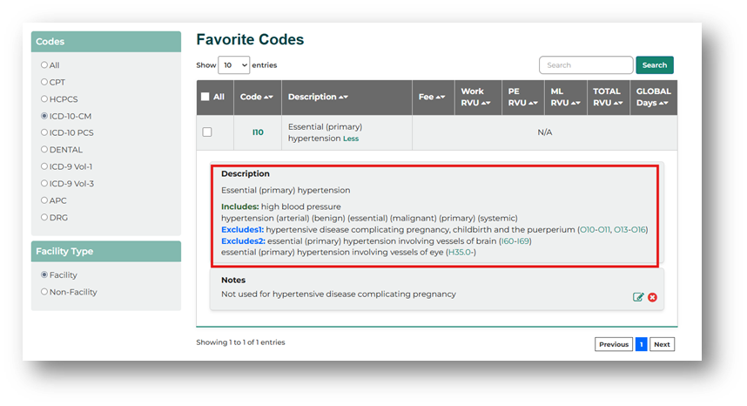Screen dimensions: 747x406
Task: Open the Show entries dropdown
Action: [233, 65]
